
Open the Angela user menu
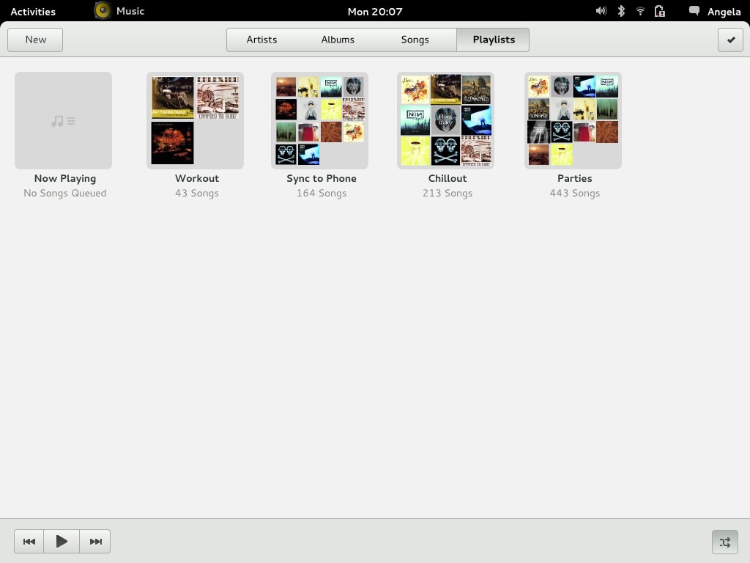point(724,12)
